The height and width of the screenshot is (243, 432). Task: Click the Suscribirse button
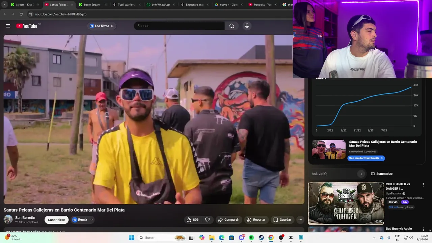tap(56, 220)
